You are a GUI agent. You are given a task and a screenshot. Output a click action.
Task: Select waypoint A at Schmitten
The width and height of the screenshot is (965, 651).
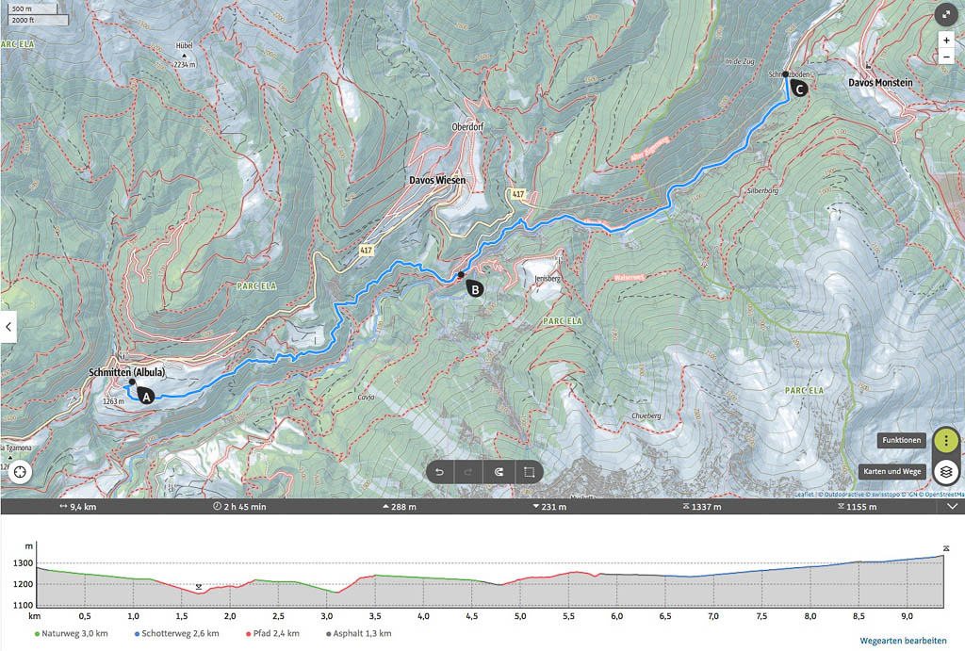(145, 398)
